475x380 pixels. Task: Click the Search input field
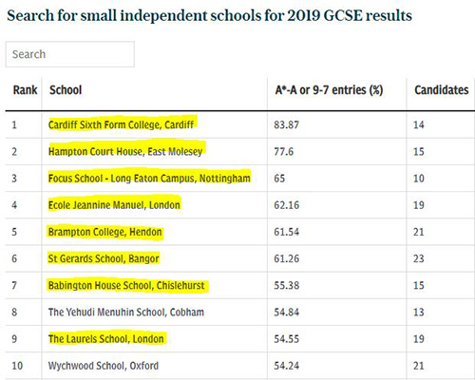(x=70, y=54)
